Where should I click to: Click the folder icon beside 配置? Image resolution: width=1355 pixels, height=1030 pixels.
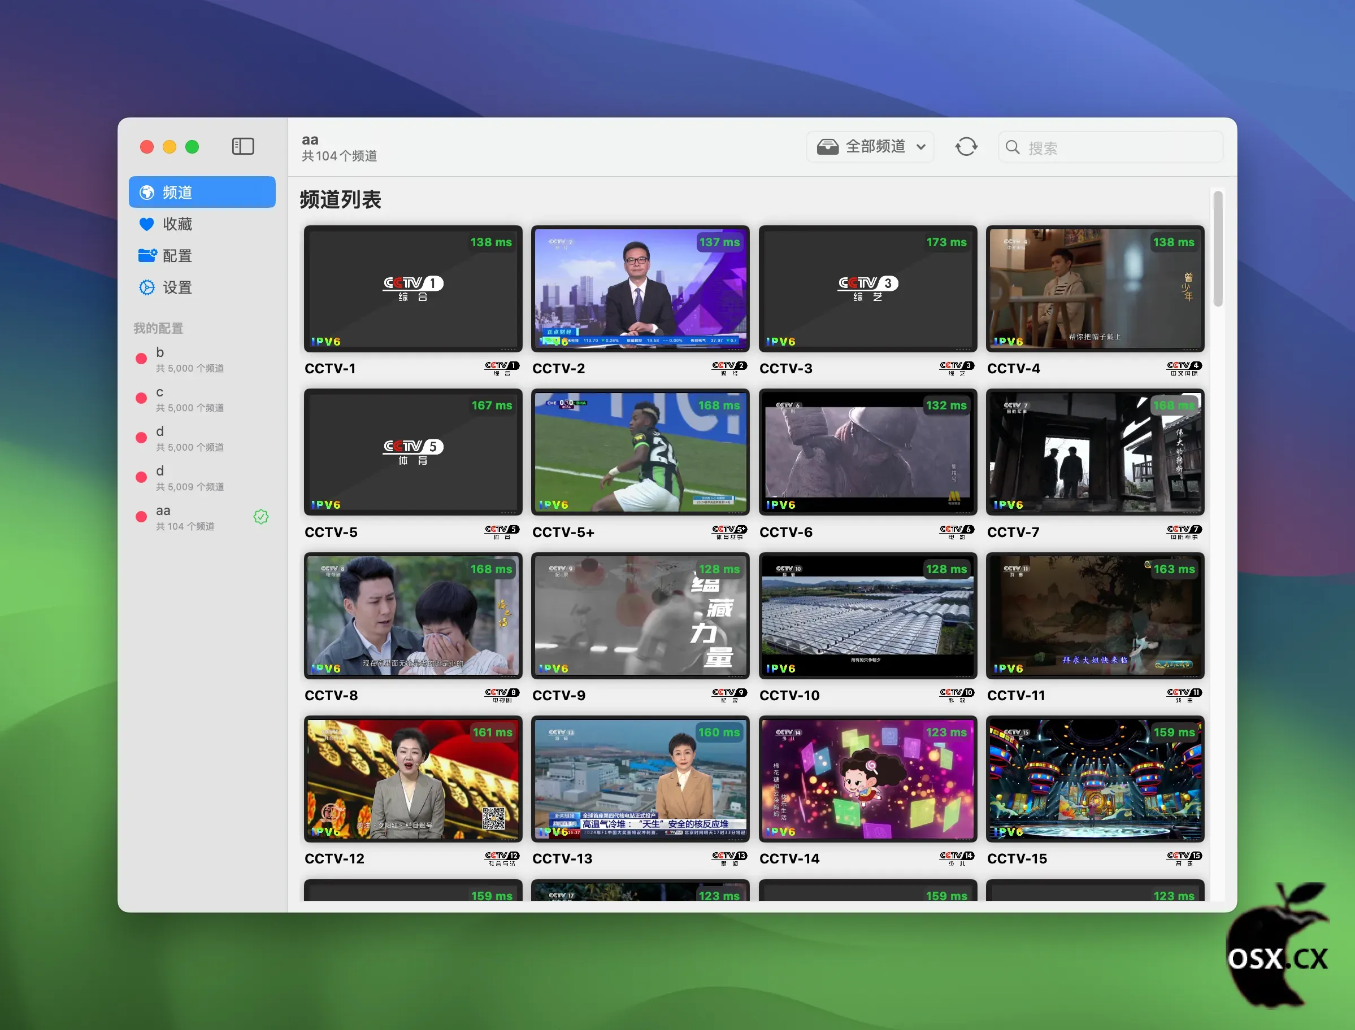[147, 256]
